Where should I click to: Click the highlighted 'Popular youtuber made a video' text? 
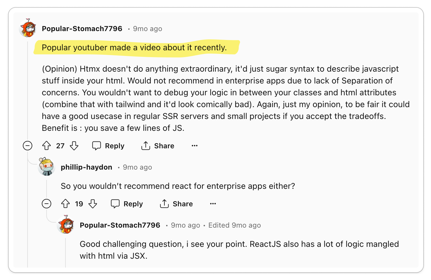pyautogui.click(x=134, y=47)
